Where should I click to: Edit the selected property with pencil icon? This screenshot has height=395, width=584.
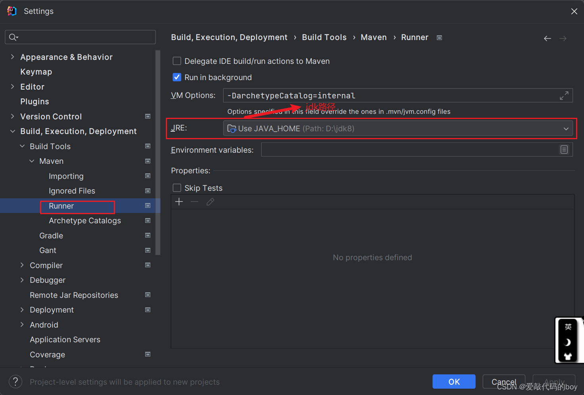tap(210, 201)
